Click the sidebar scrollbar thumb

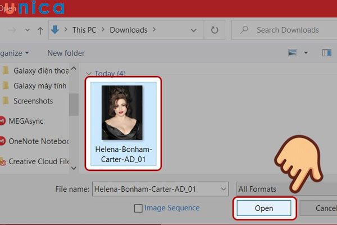[74, 105]
